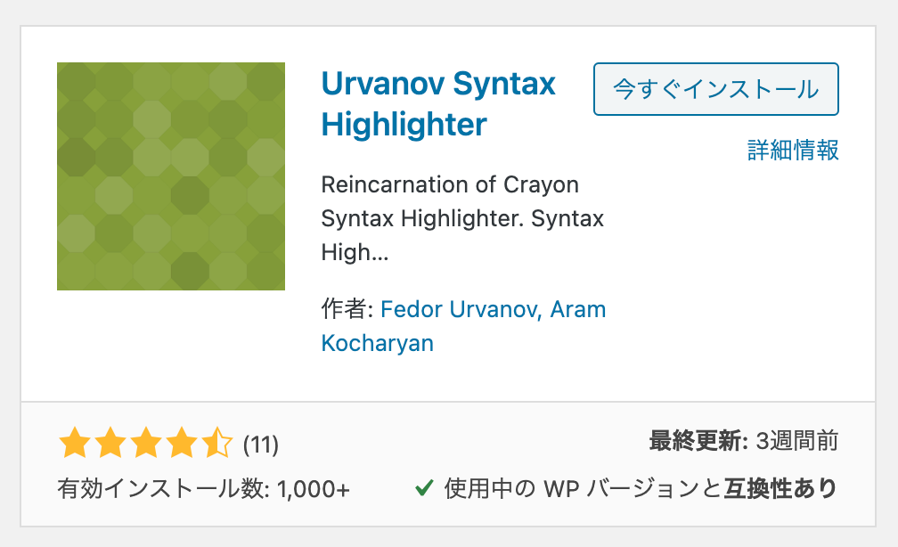Click the 作者: label
Image resolution: width=898 pixels, height=547 pixels.
(x=347, y=309)
